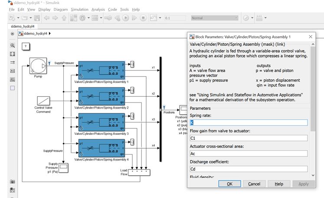
Task: Click the Hide/Show Explorer Bar icon
Action: (13, 34)
